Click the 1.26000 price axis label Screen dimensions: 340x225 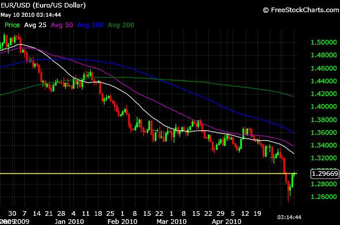[324, 197]
